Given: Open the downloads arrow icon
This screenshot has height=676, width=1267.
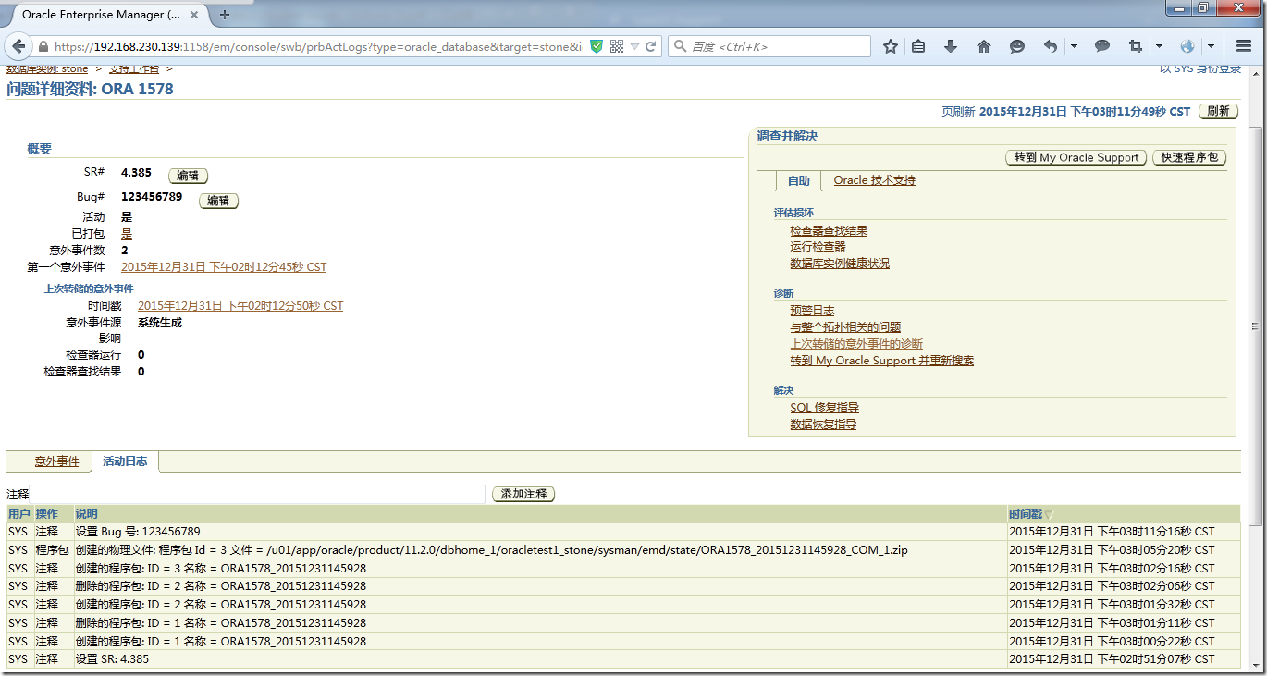Looking at the screenshot, I should click(x=950, y=46).
